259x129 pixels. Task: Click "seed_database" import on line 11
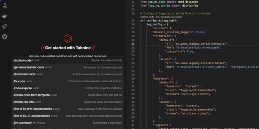click(187, 2)
